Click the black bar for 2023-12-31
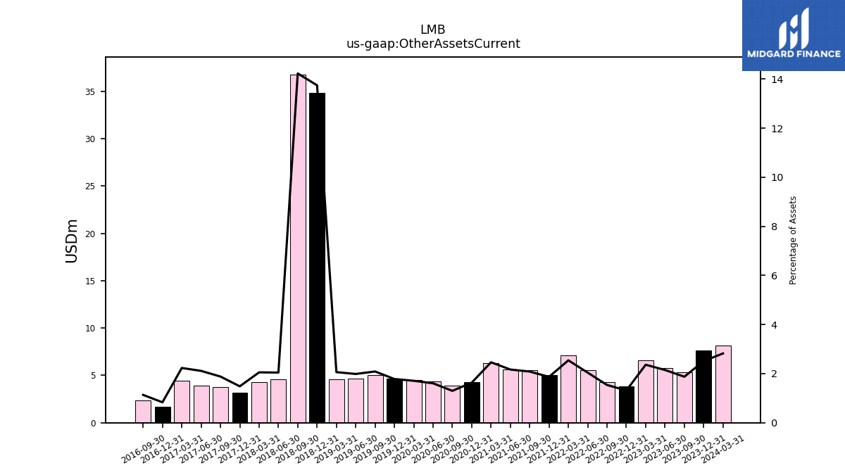Viewport: 845px width, 475px height. (x=703, y=386)
